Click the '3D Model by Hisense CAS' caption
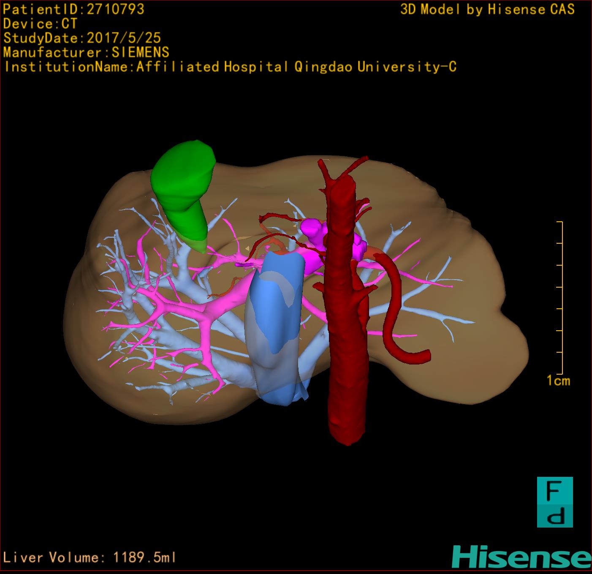592x574 pixels. coord(488,9)
